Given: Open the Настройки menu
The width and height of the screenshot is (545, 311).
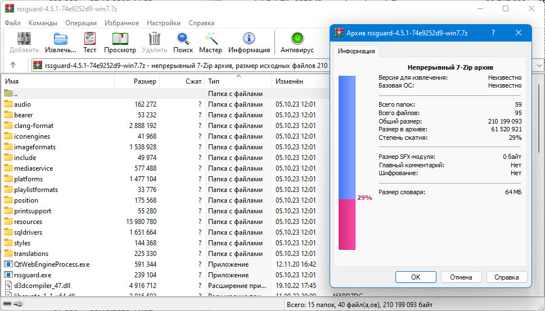Looking at the screenshot, I should coord(164,23).
